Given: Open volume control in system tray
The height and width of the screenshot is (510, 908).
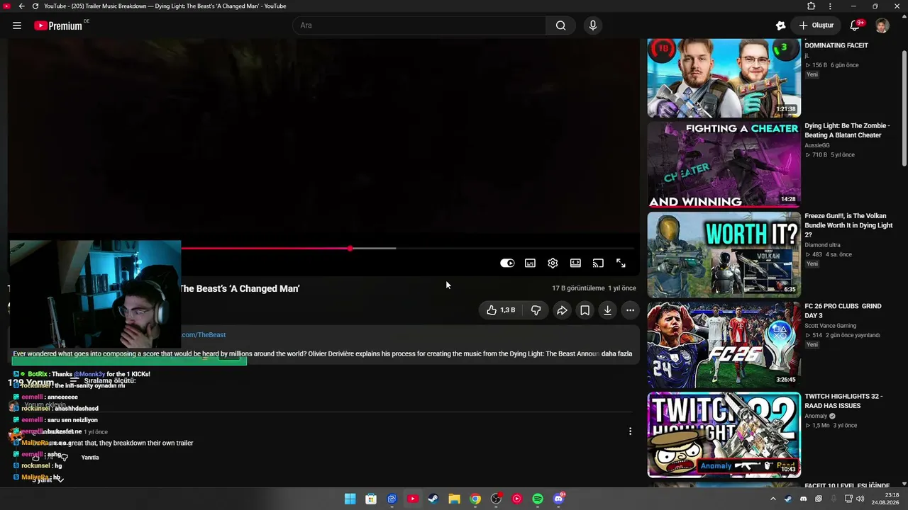Looking at the screenshot, I should point(860,499).
